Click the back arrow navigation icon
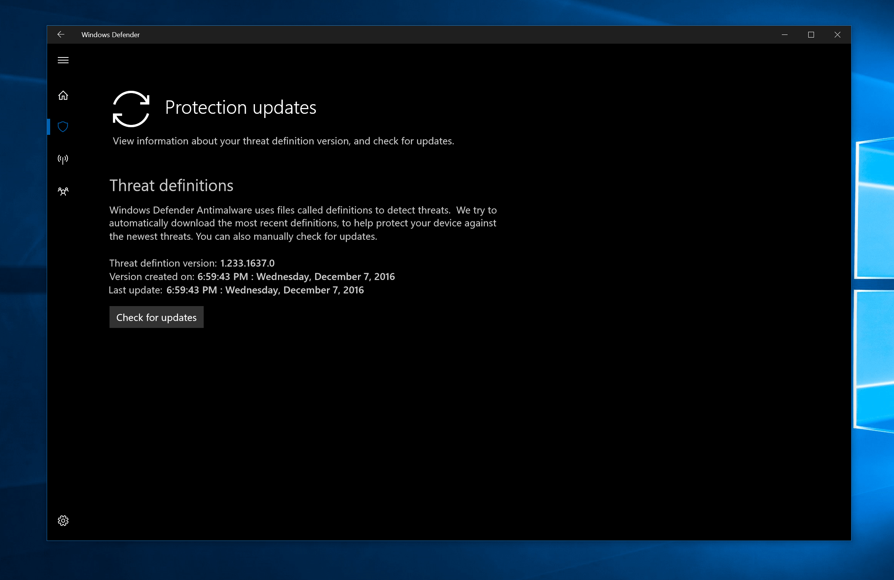 [x=60, y=34]
